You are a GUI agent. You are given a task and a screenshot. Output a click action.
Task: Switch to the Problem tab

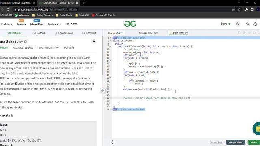(x=14, y=33)
